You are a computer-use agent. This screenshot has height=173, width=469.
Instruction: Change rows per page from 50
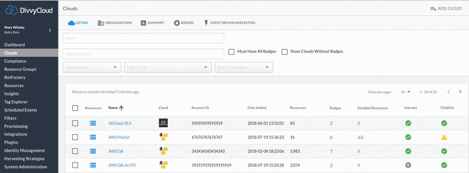[406, 92]
